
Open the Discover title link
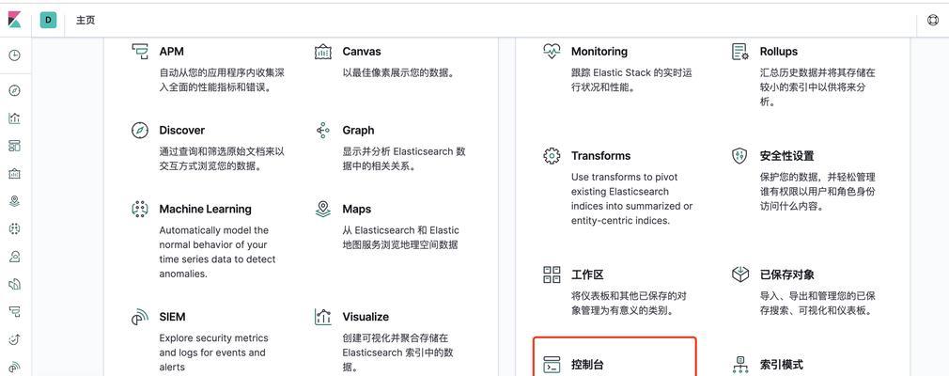pos(182,130)
